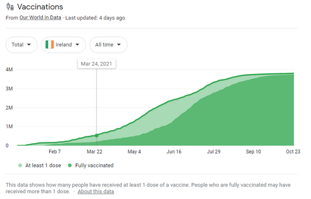Click the Jul 29 axis date label
311x199 pixels.
[x=213, y=152]
